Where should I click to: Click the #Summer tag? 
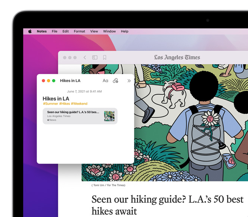point(50,104)
